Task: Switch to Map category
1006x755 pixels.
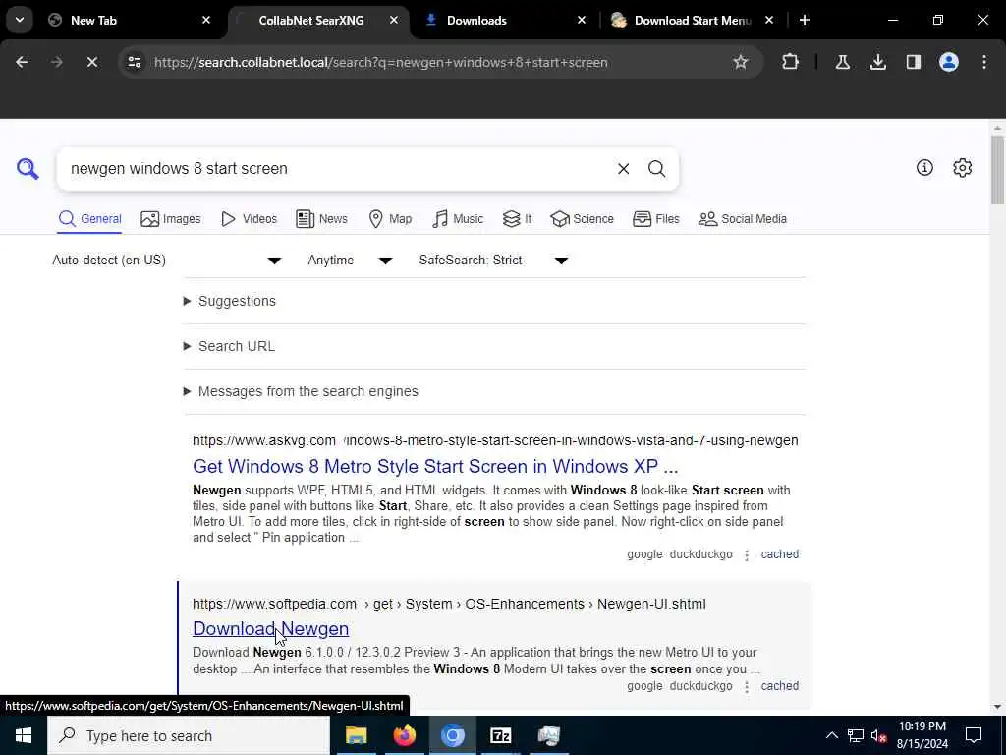Action: [x=390, y=219]
